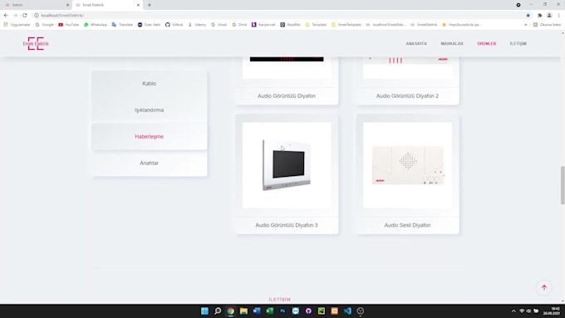565x318 pixels.
Task: Open Audio Sesli Diyafon title
Action: [x=407, y=225]
